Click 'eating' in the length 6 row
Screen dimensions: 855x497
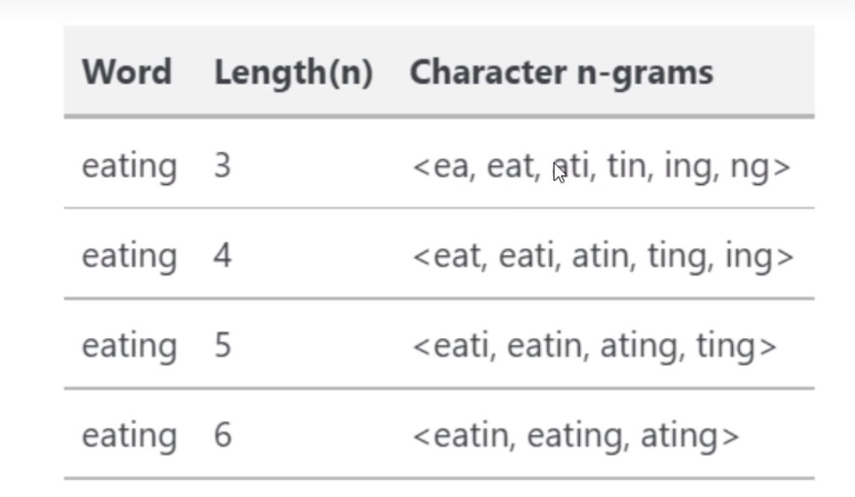click(x=129, y=437)
